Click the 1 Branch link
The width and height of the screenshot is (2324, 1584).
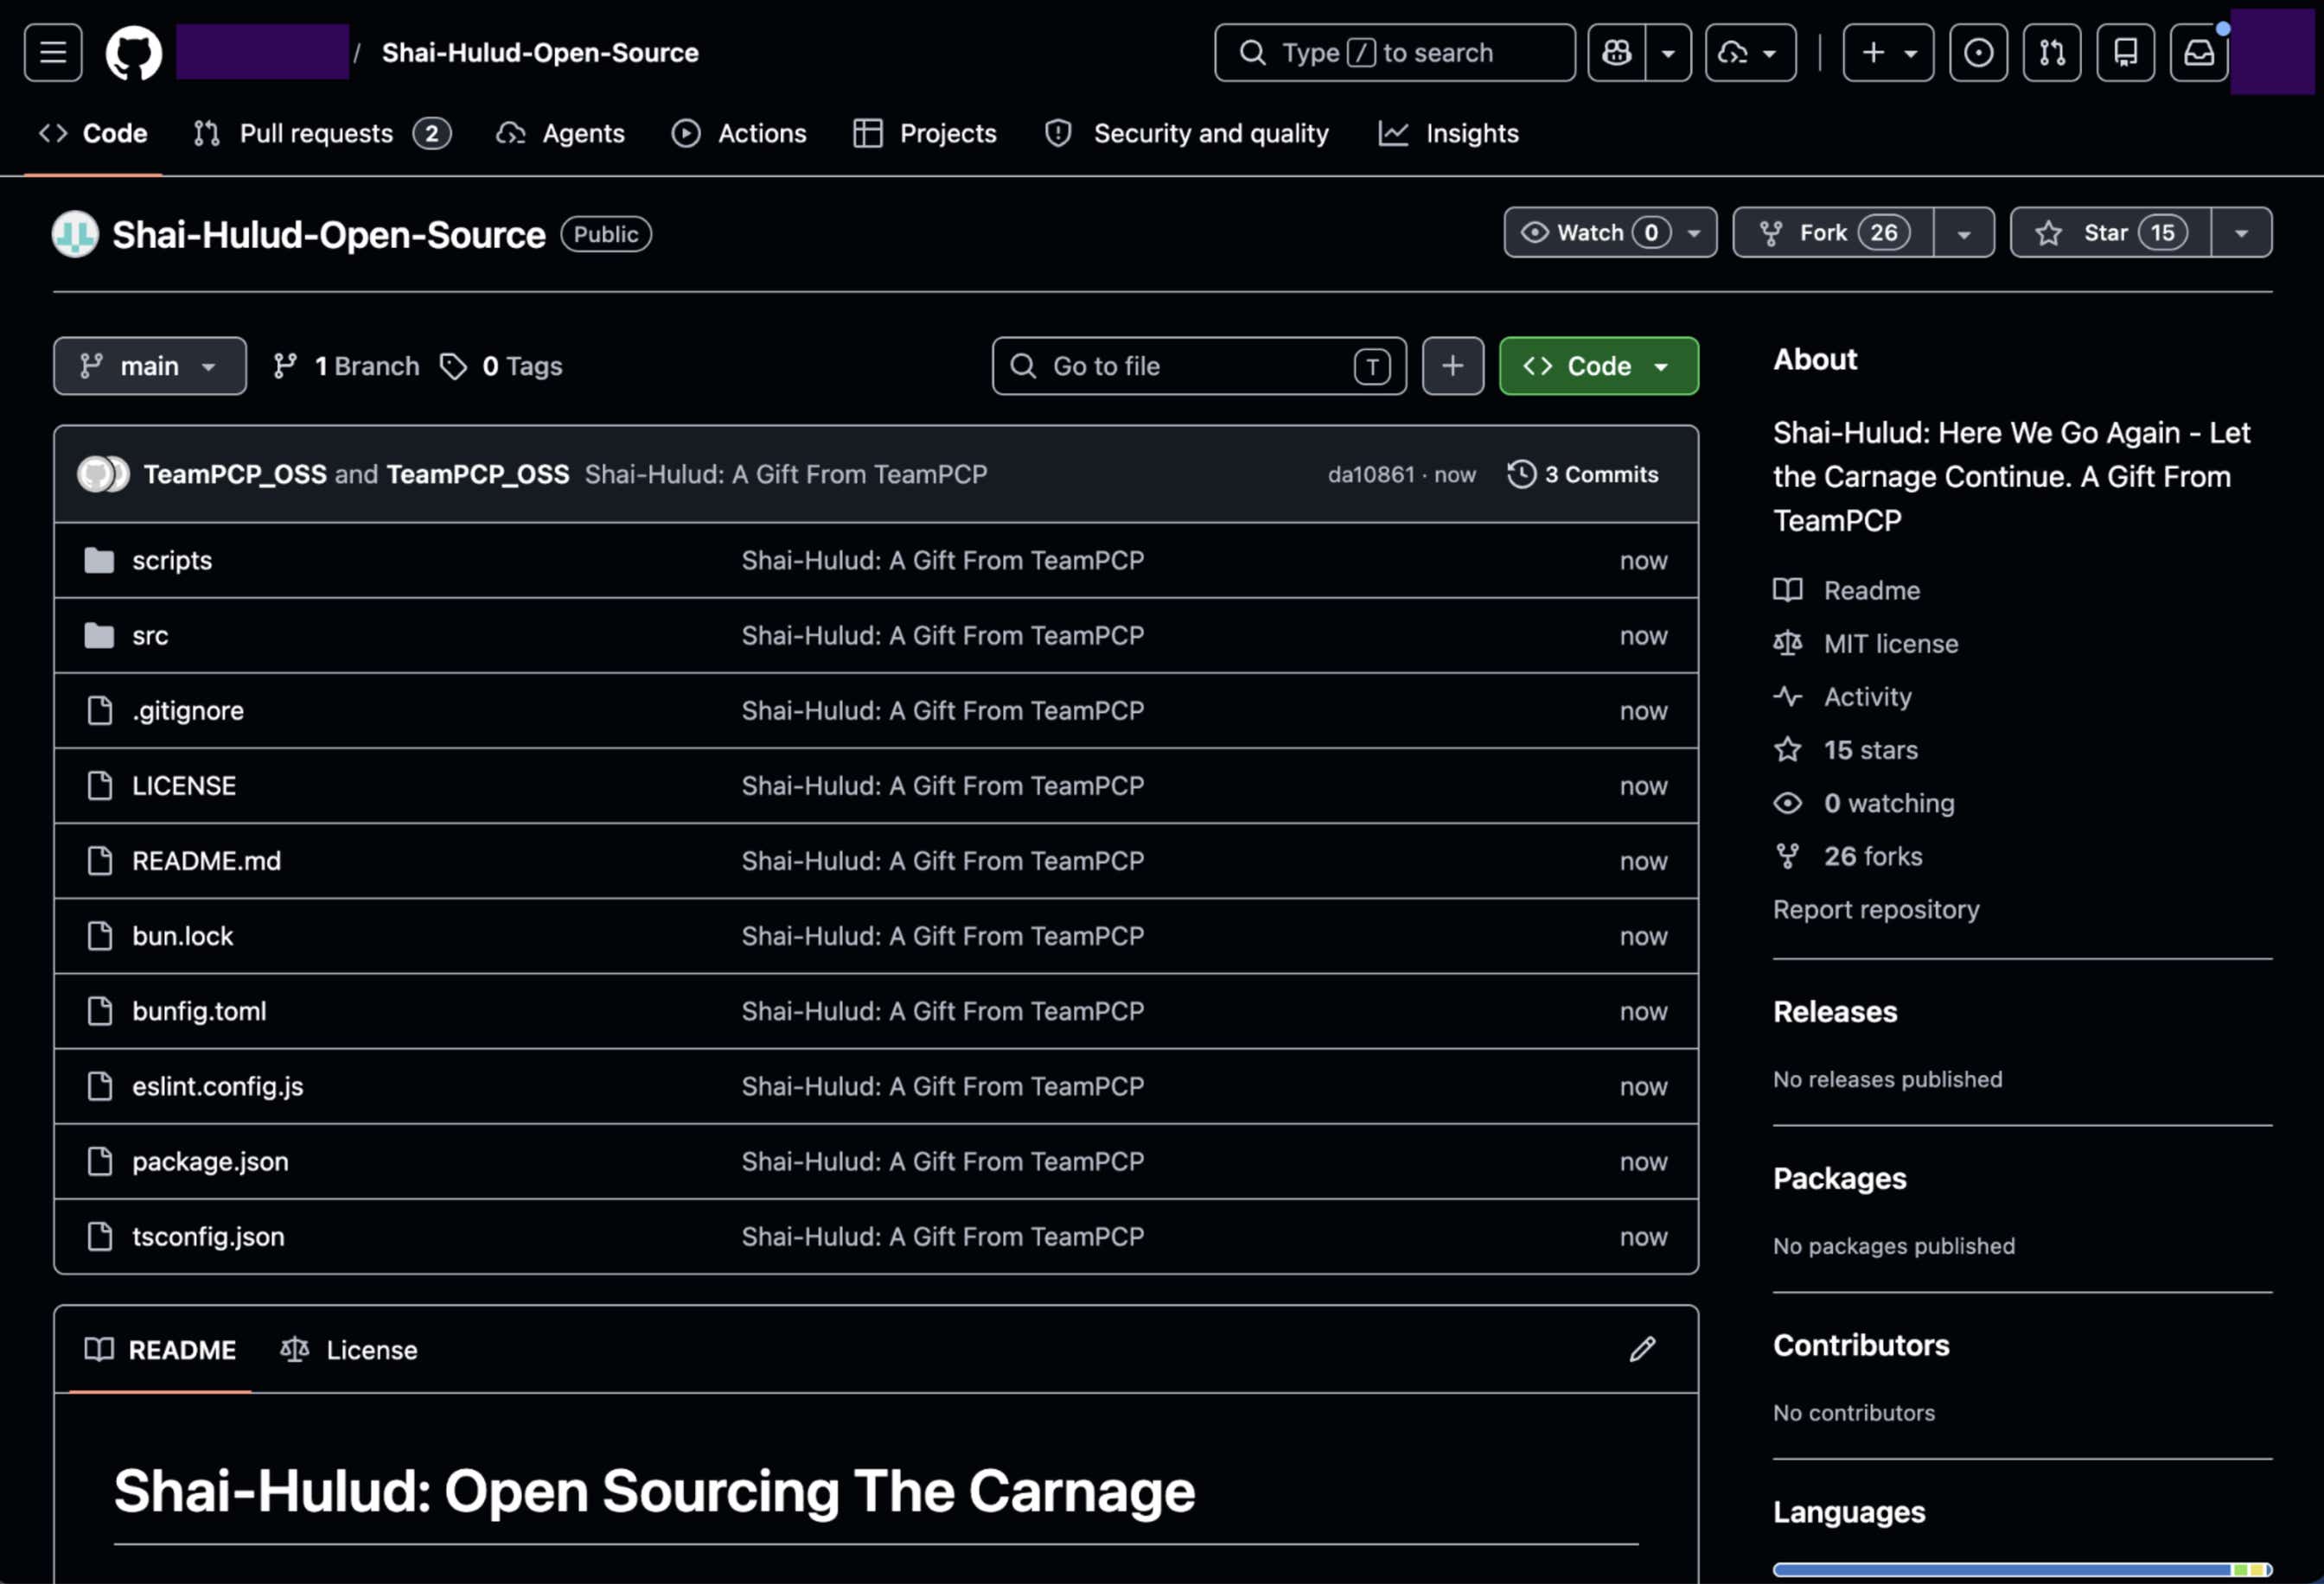[x=347, y=366]
